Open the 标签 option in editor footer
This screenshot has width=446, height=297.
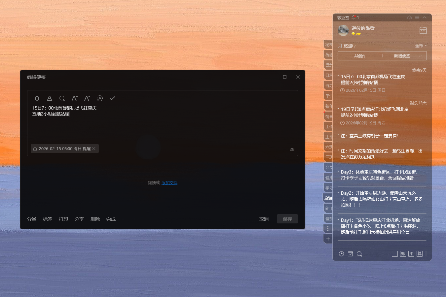(48, 219)
